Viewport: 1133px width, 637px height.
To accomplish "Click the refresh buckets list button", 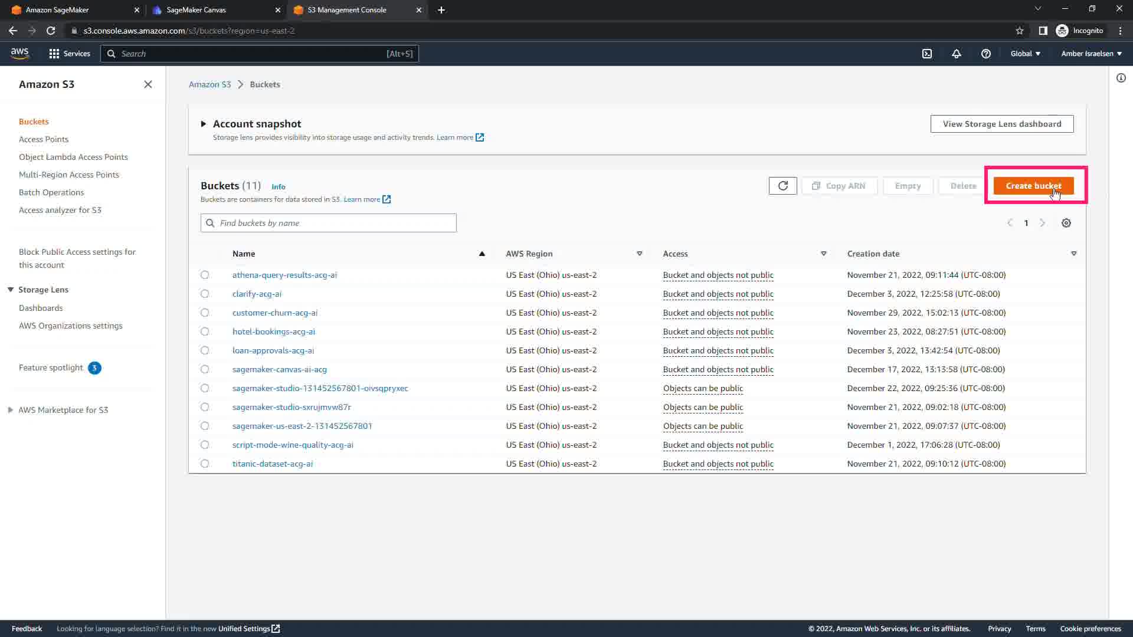I will (x=782, y=186).
